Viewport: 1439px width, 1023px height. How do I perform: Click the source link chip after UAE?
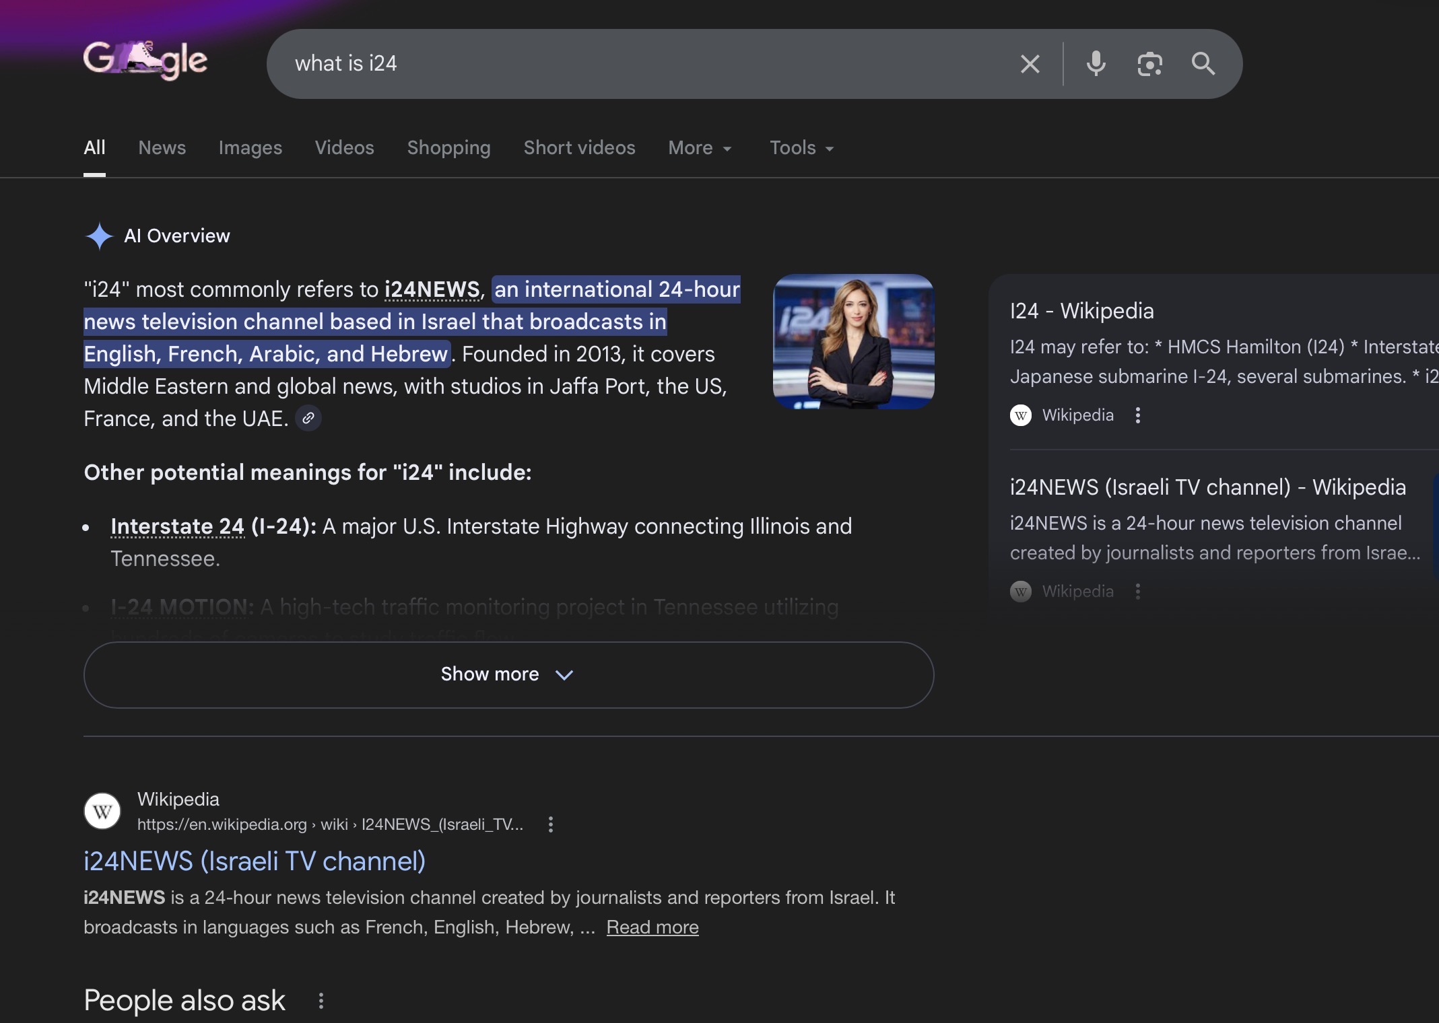[308, 419]
